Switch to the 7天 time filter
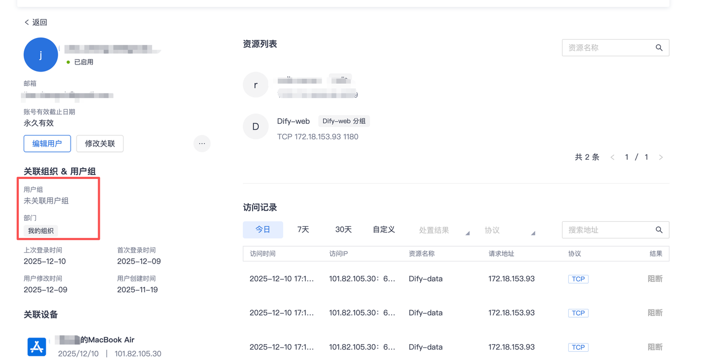 pos(303,230)
